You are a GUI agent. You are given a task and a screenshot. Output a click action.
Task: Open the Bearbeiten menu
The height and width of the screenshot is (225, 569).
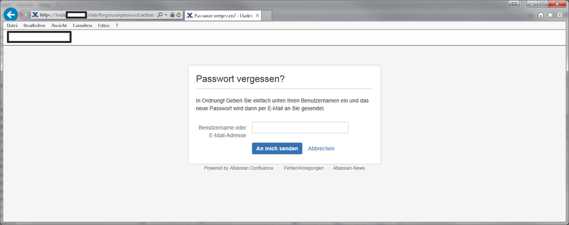[x=35, y=26]
